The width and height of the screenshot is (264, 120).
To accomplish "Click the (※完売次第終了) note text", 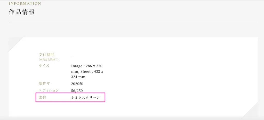I will point(49,59).
